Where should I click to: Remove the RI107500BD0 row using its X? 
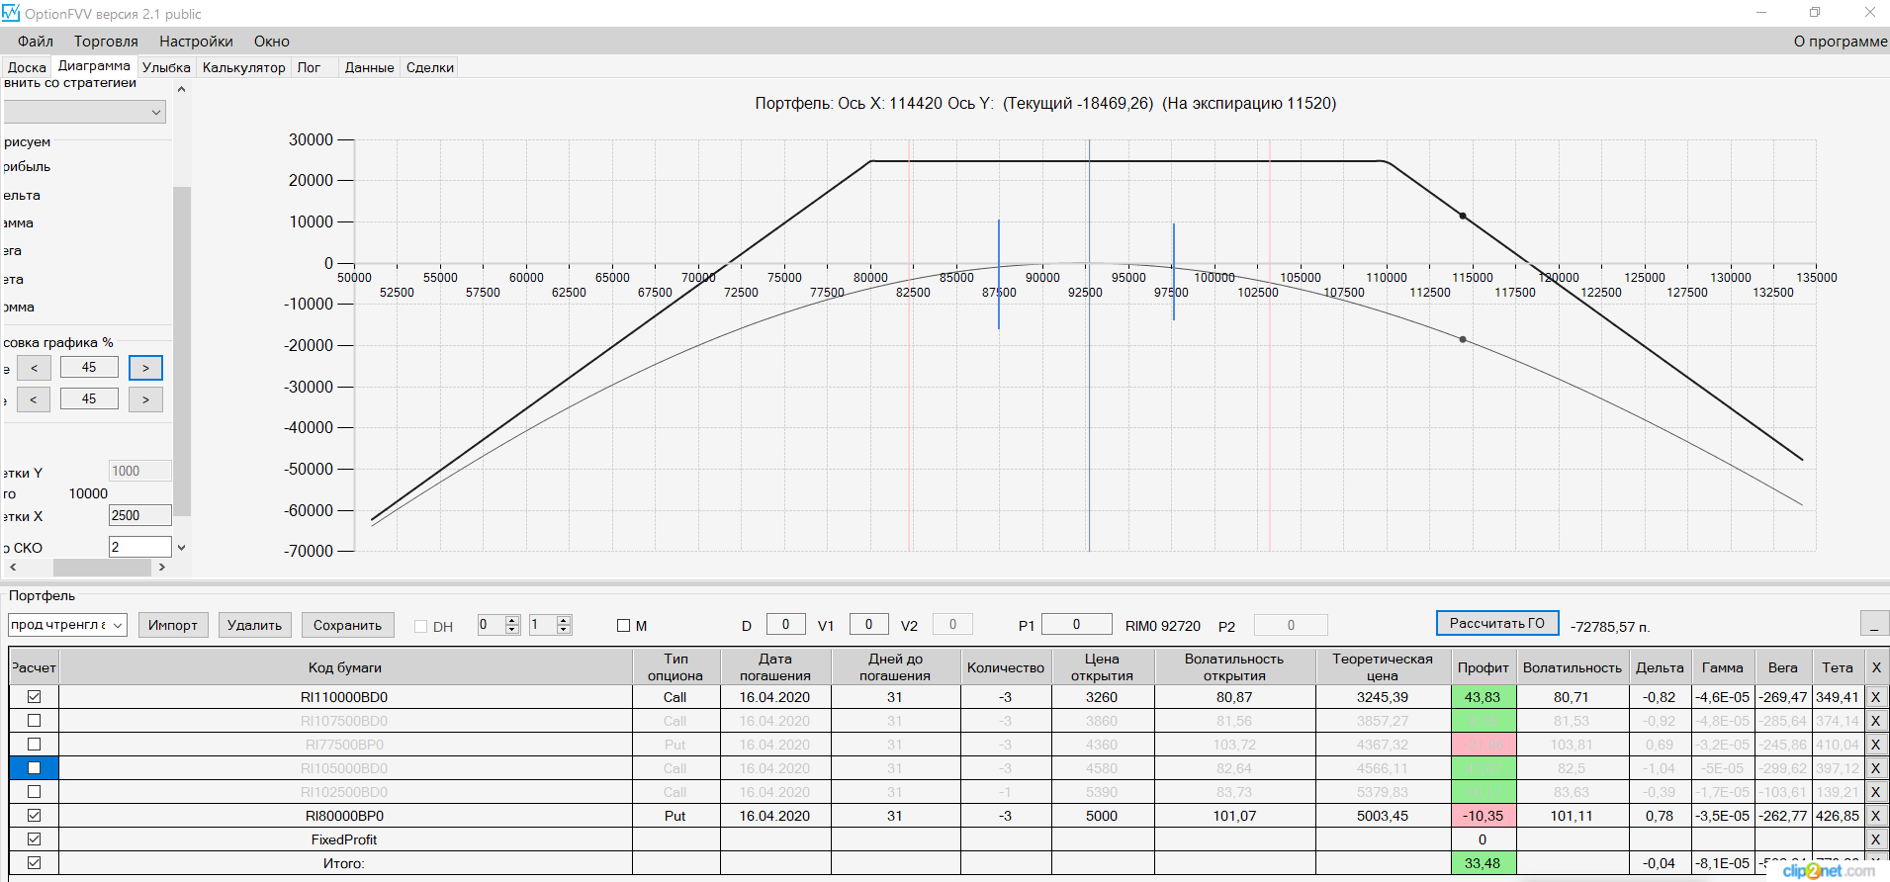click(x=1875, y=721)
